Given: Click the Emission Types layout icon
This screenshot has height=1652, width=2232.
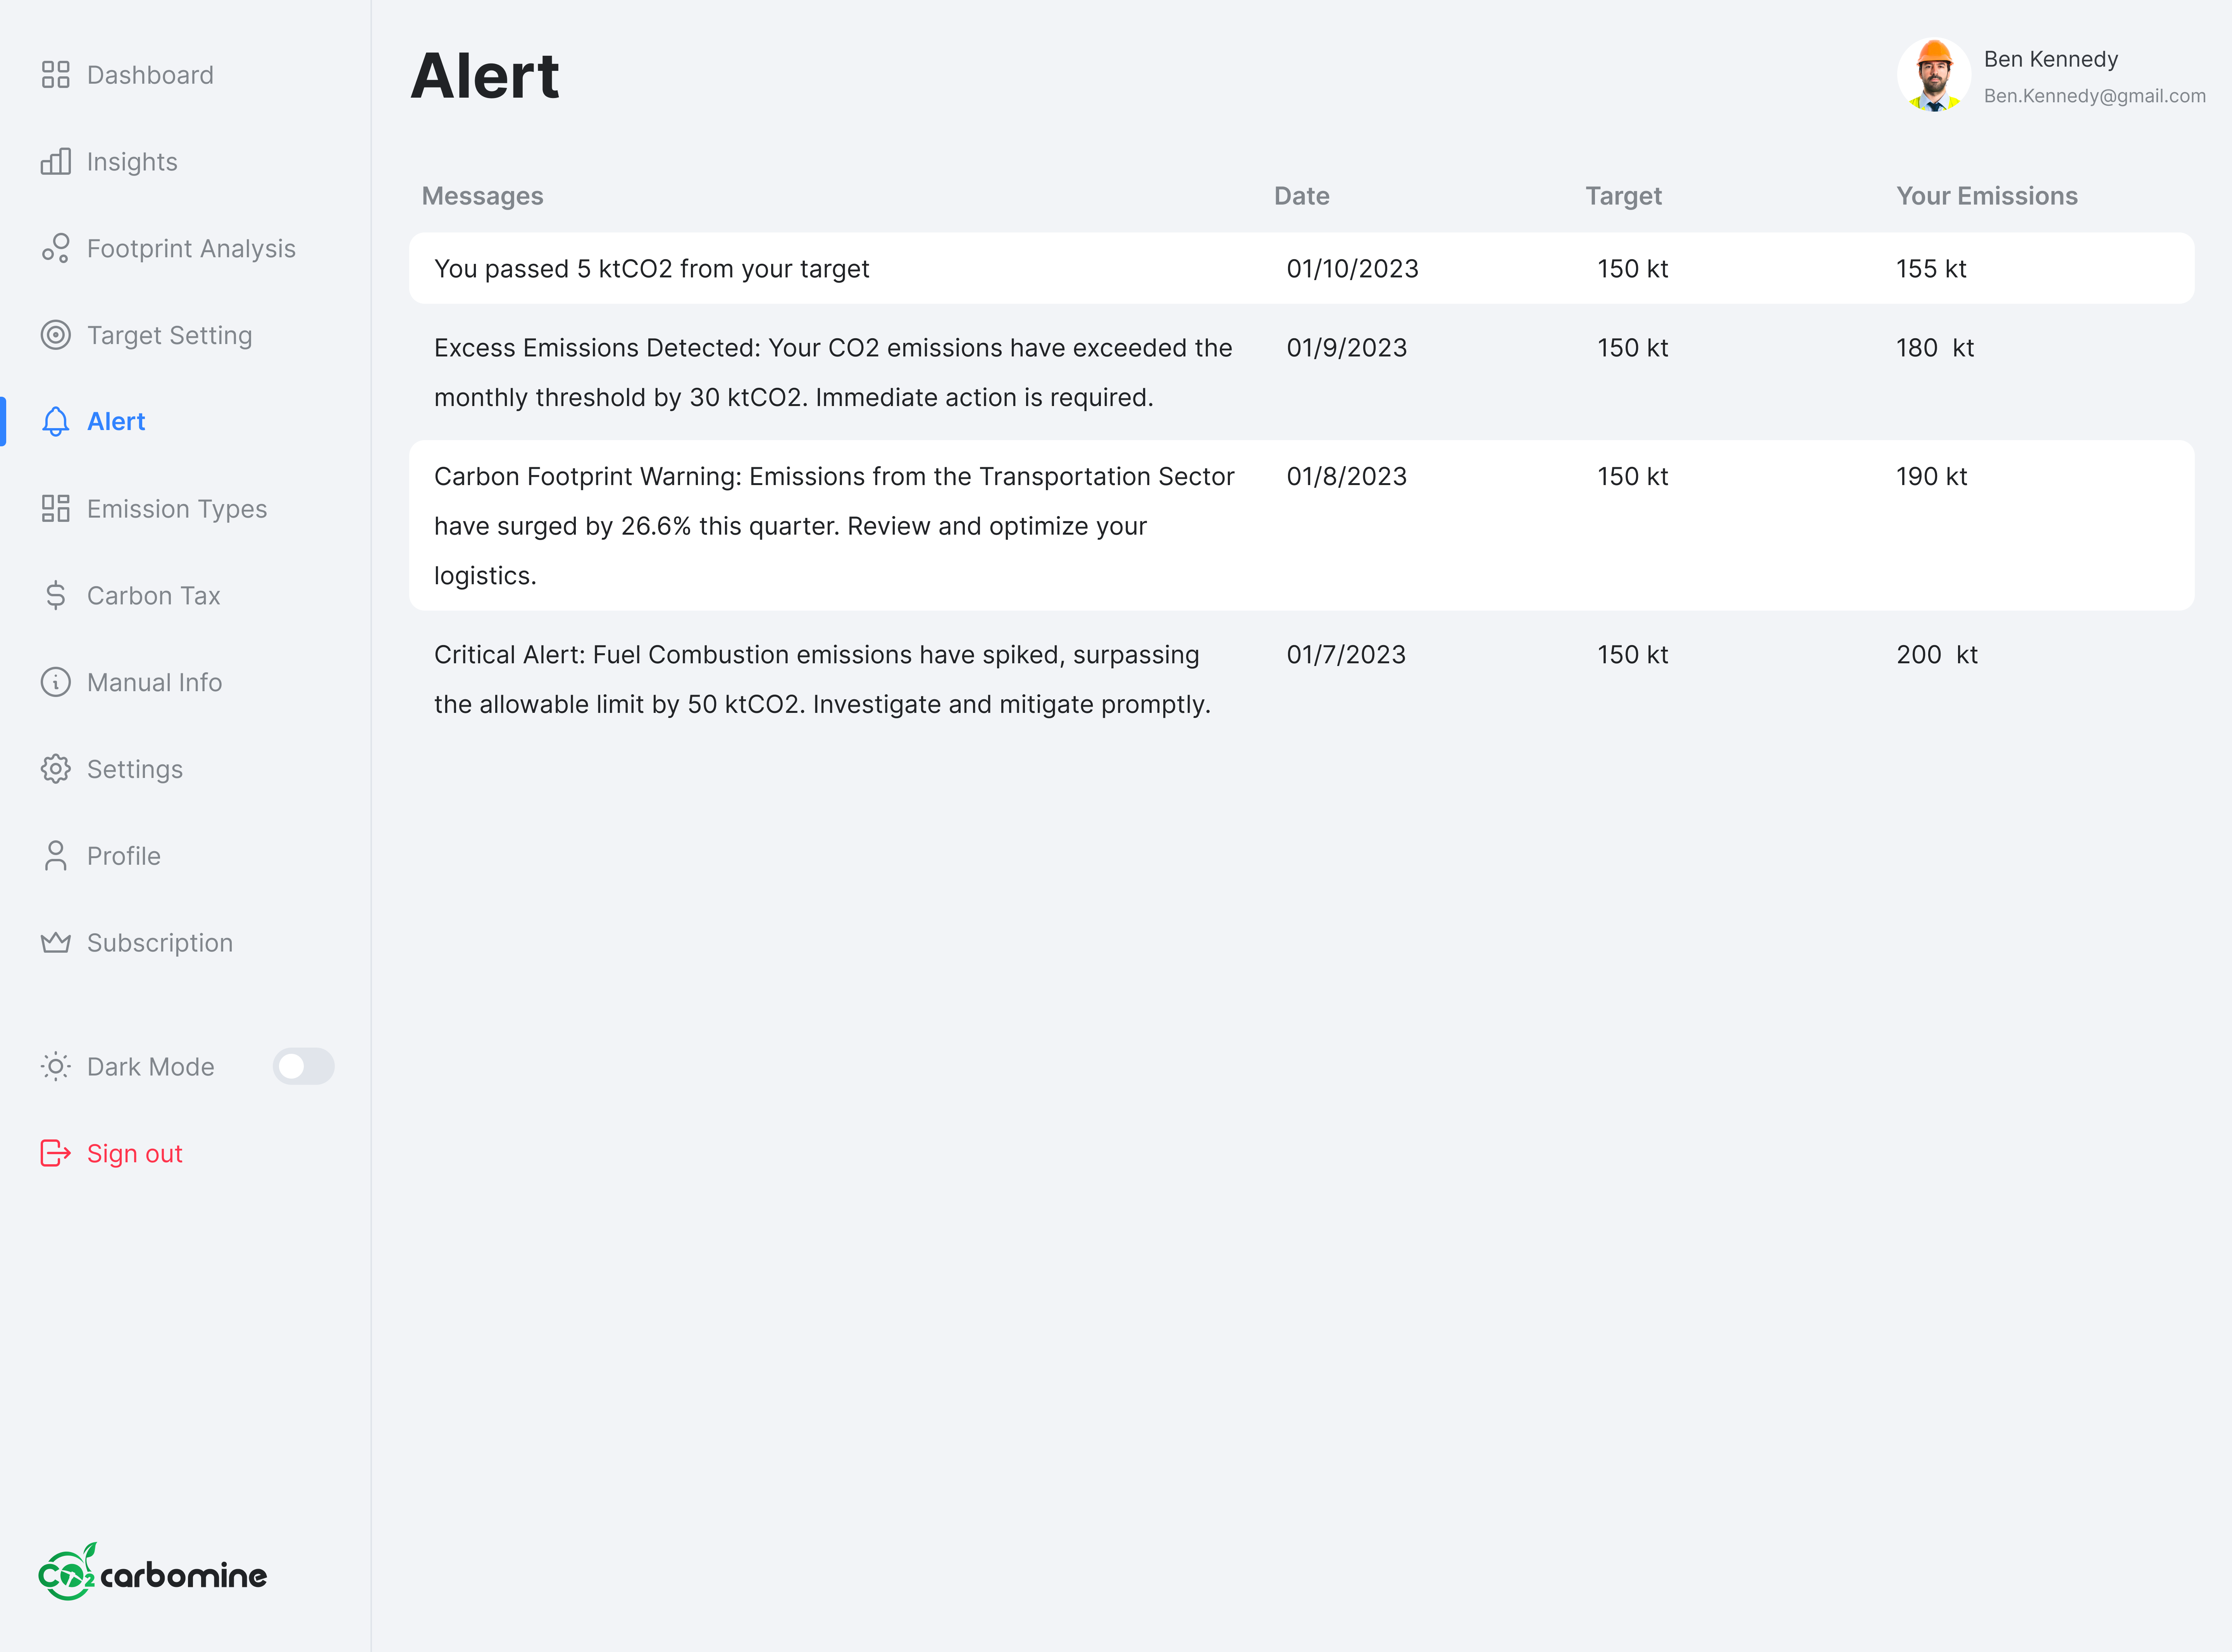Looking at the screenshot, I should coord(55,509).
